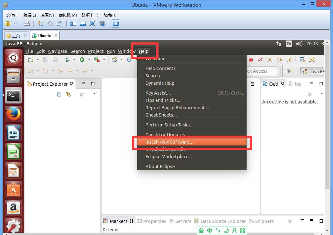Click the Forward navigation arrow in Eclipse toolbar

(x=85, y=71)
